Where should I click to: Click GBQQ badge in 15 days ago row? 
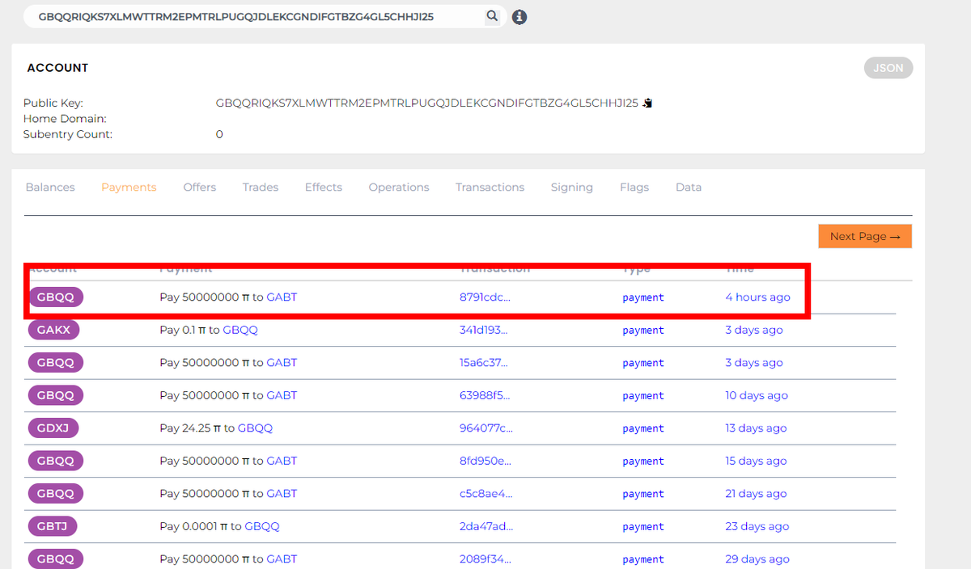(x=56, y=461)
